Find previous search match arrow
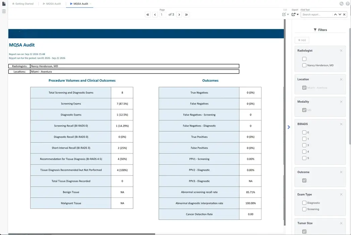This screenshot has width=351, height=235. [x=335, y=14]
